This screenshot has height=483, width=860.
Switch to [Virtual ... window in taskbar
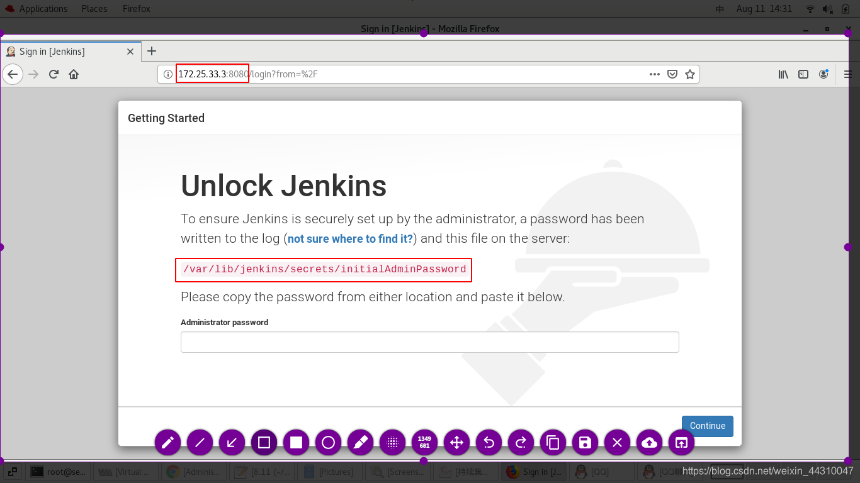pos(125,472)
